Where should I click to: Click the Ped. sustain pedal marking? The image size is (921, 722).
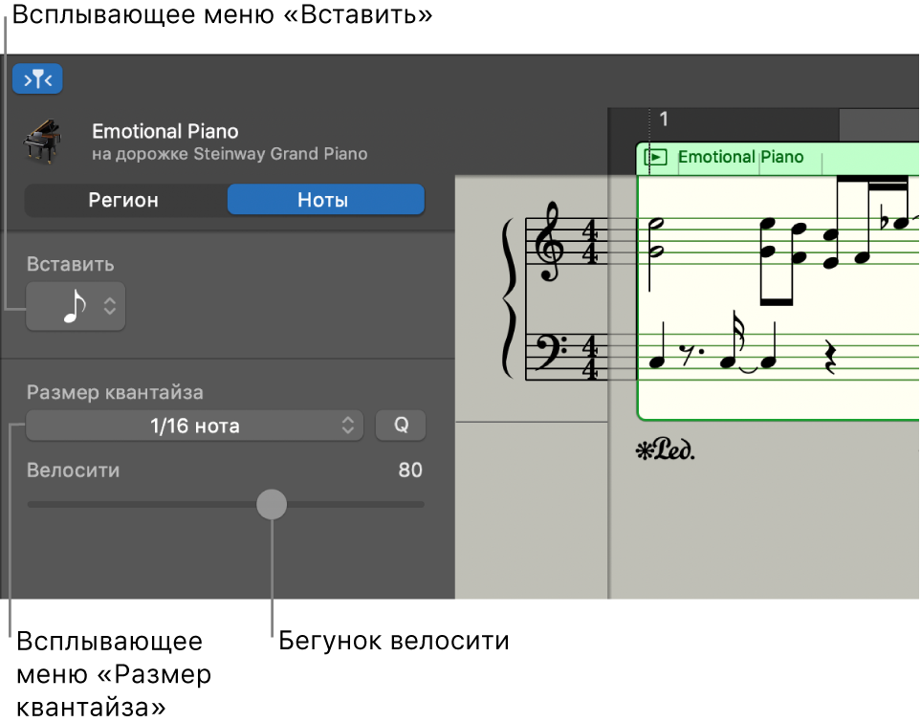pos(666,450)
